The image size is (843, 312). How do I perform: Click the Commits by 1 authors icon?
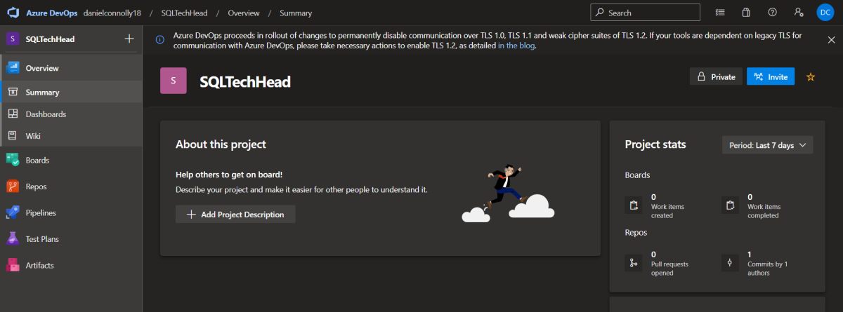tap(730, 263)
